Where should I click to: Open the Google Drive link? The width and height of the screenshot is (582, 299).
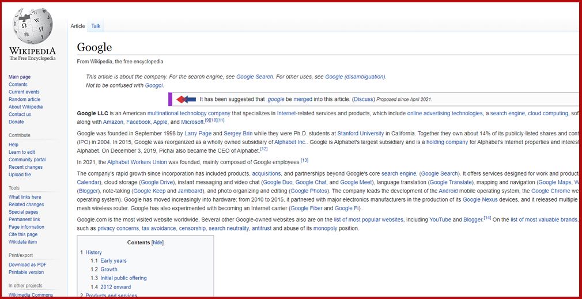click(156, 182)
